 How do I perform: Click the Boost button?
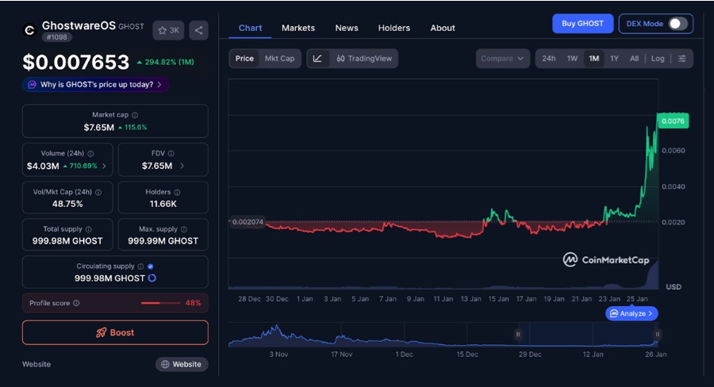click(115, 332)
